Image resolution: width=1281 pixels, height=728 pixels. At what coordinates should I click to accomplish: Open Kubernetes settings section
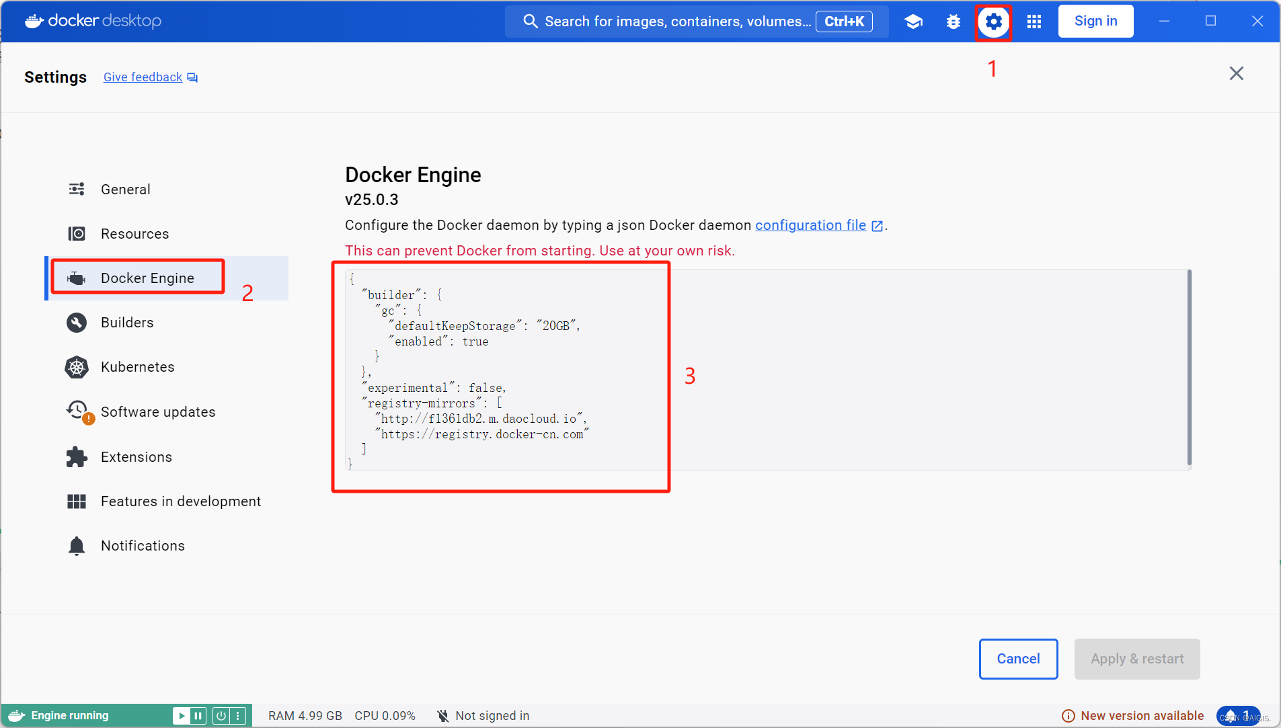(x=167, y=367)
